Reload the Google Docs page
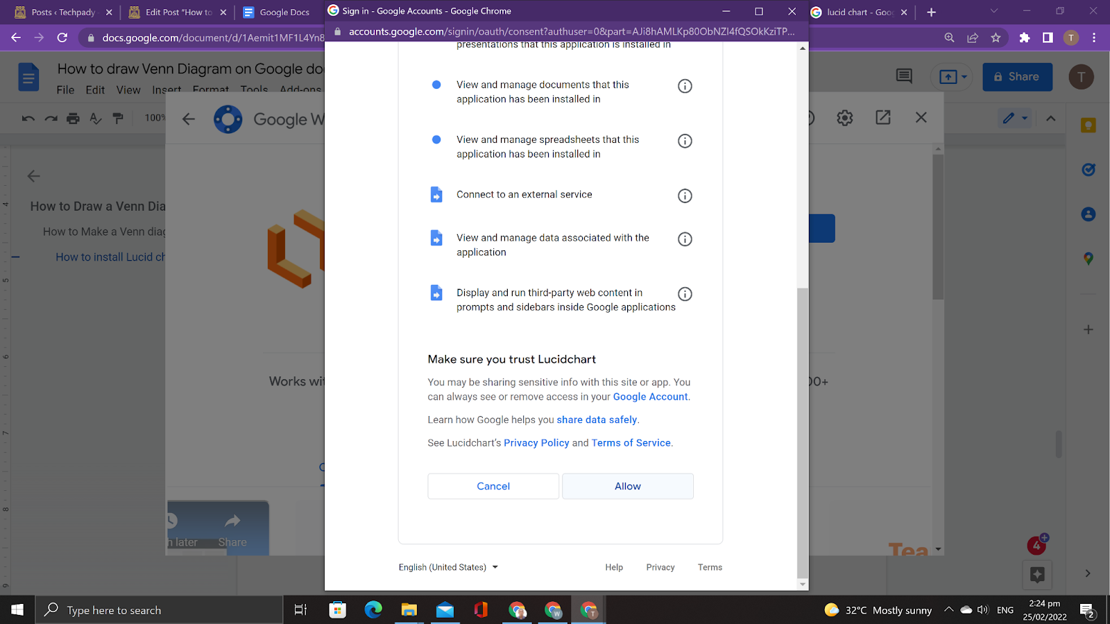This screenshot has height=624, width=1110. (x=62, y=37)
